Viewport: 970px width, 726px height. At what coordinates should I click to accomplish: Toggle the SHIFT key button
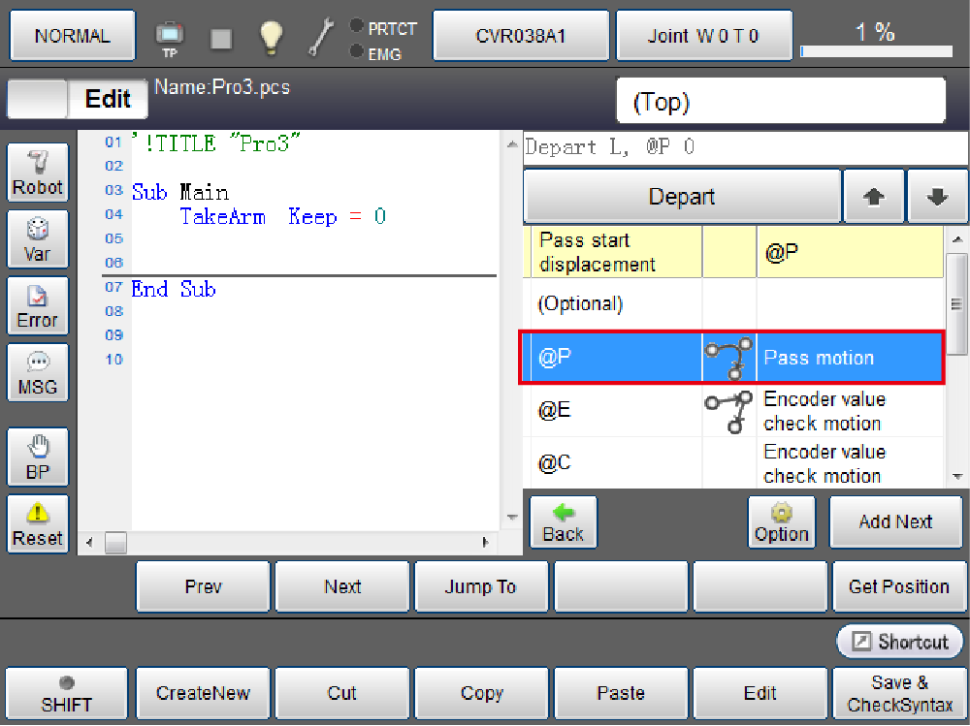(66, 693)
